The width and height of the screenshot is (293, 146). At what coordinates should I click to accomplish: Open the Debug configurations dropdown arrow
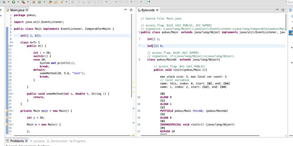pos(8,2)
